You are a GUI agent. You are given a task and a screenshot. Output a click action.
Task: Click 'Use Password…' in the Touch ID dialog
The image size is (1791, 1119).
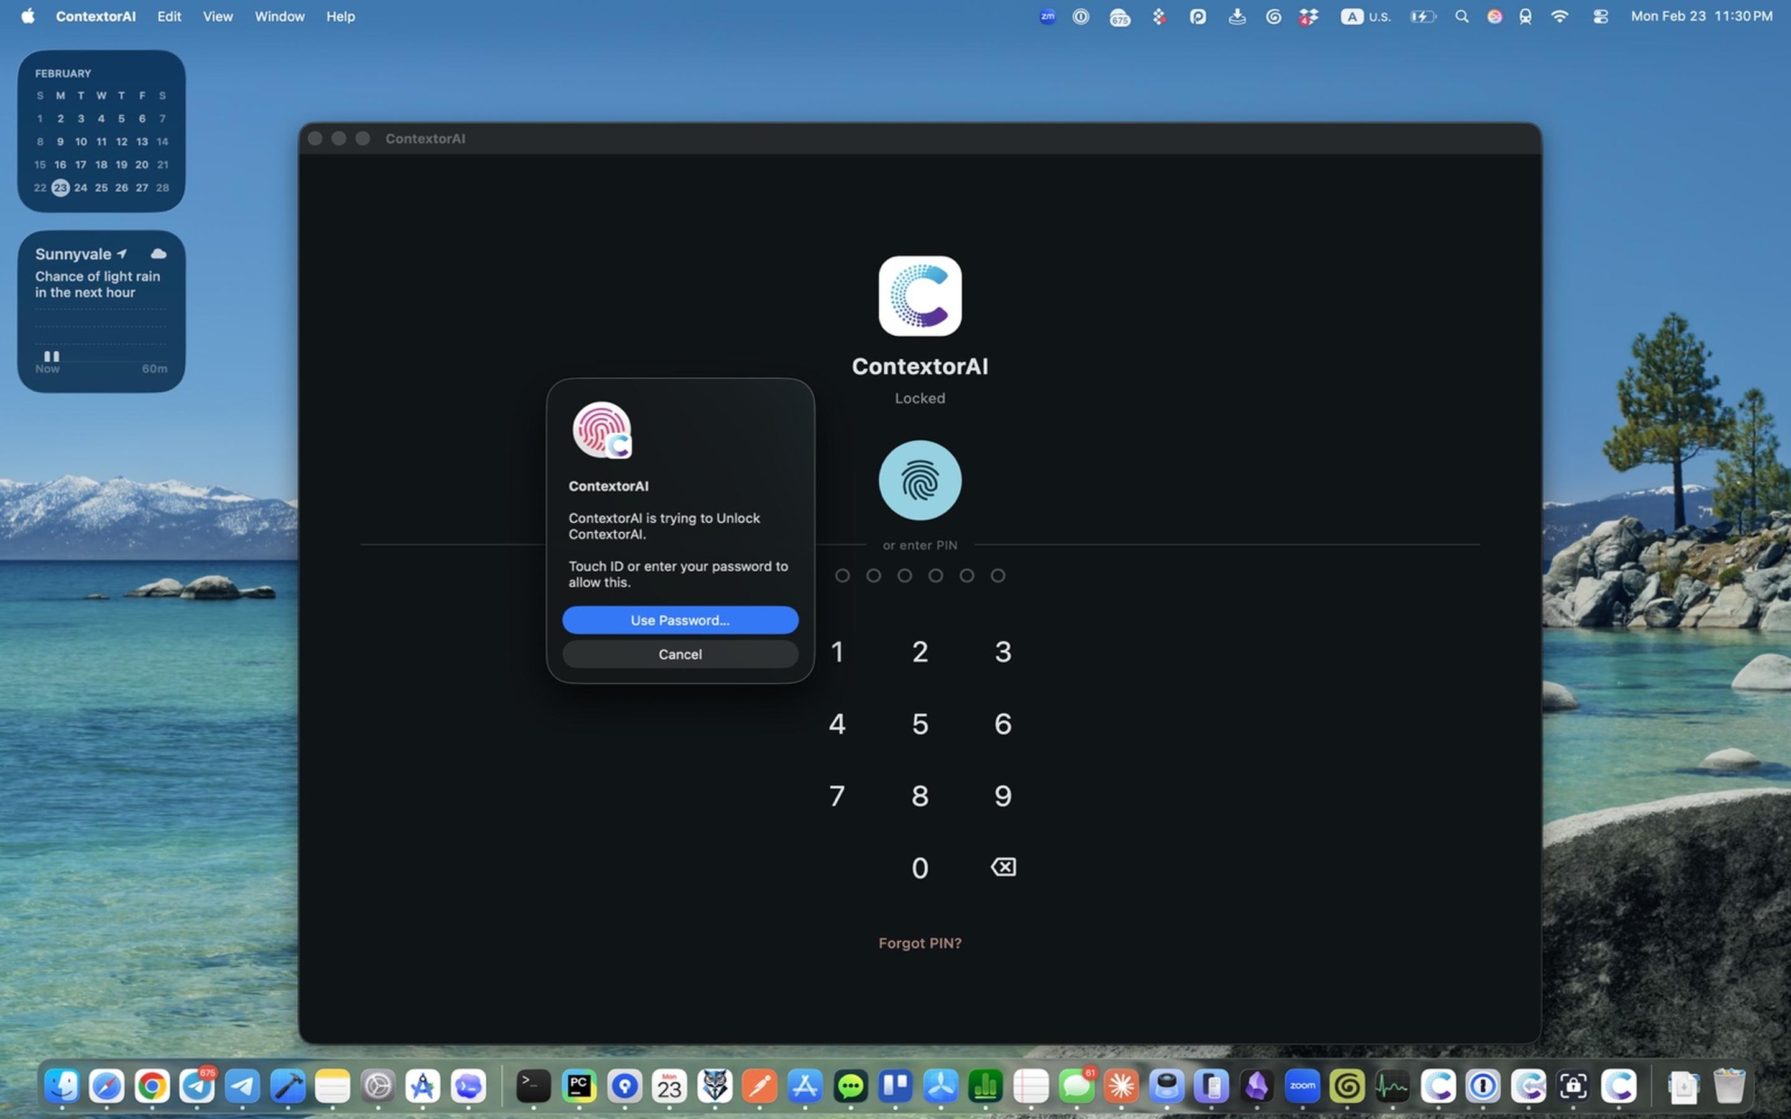click(x=679, y=620)
